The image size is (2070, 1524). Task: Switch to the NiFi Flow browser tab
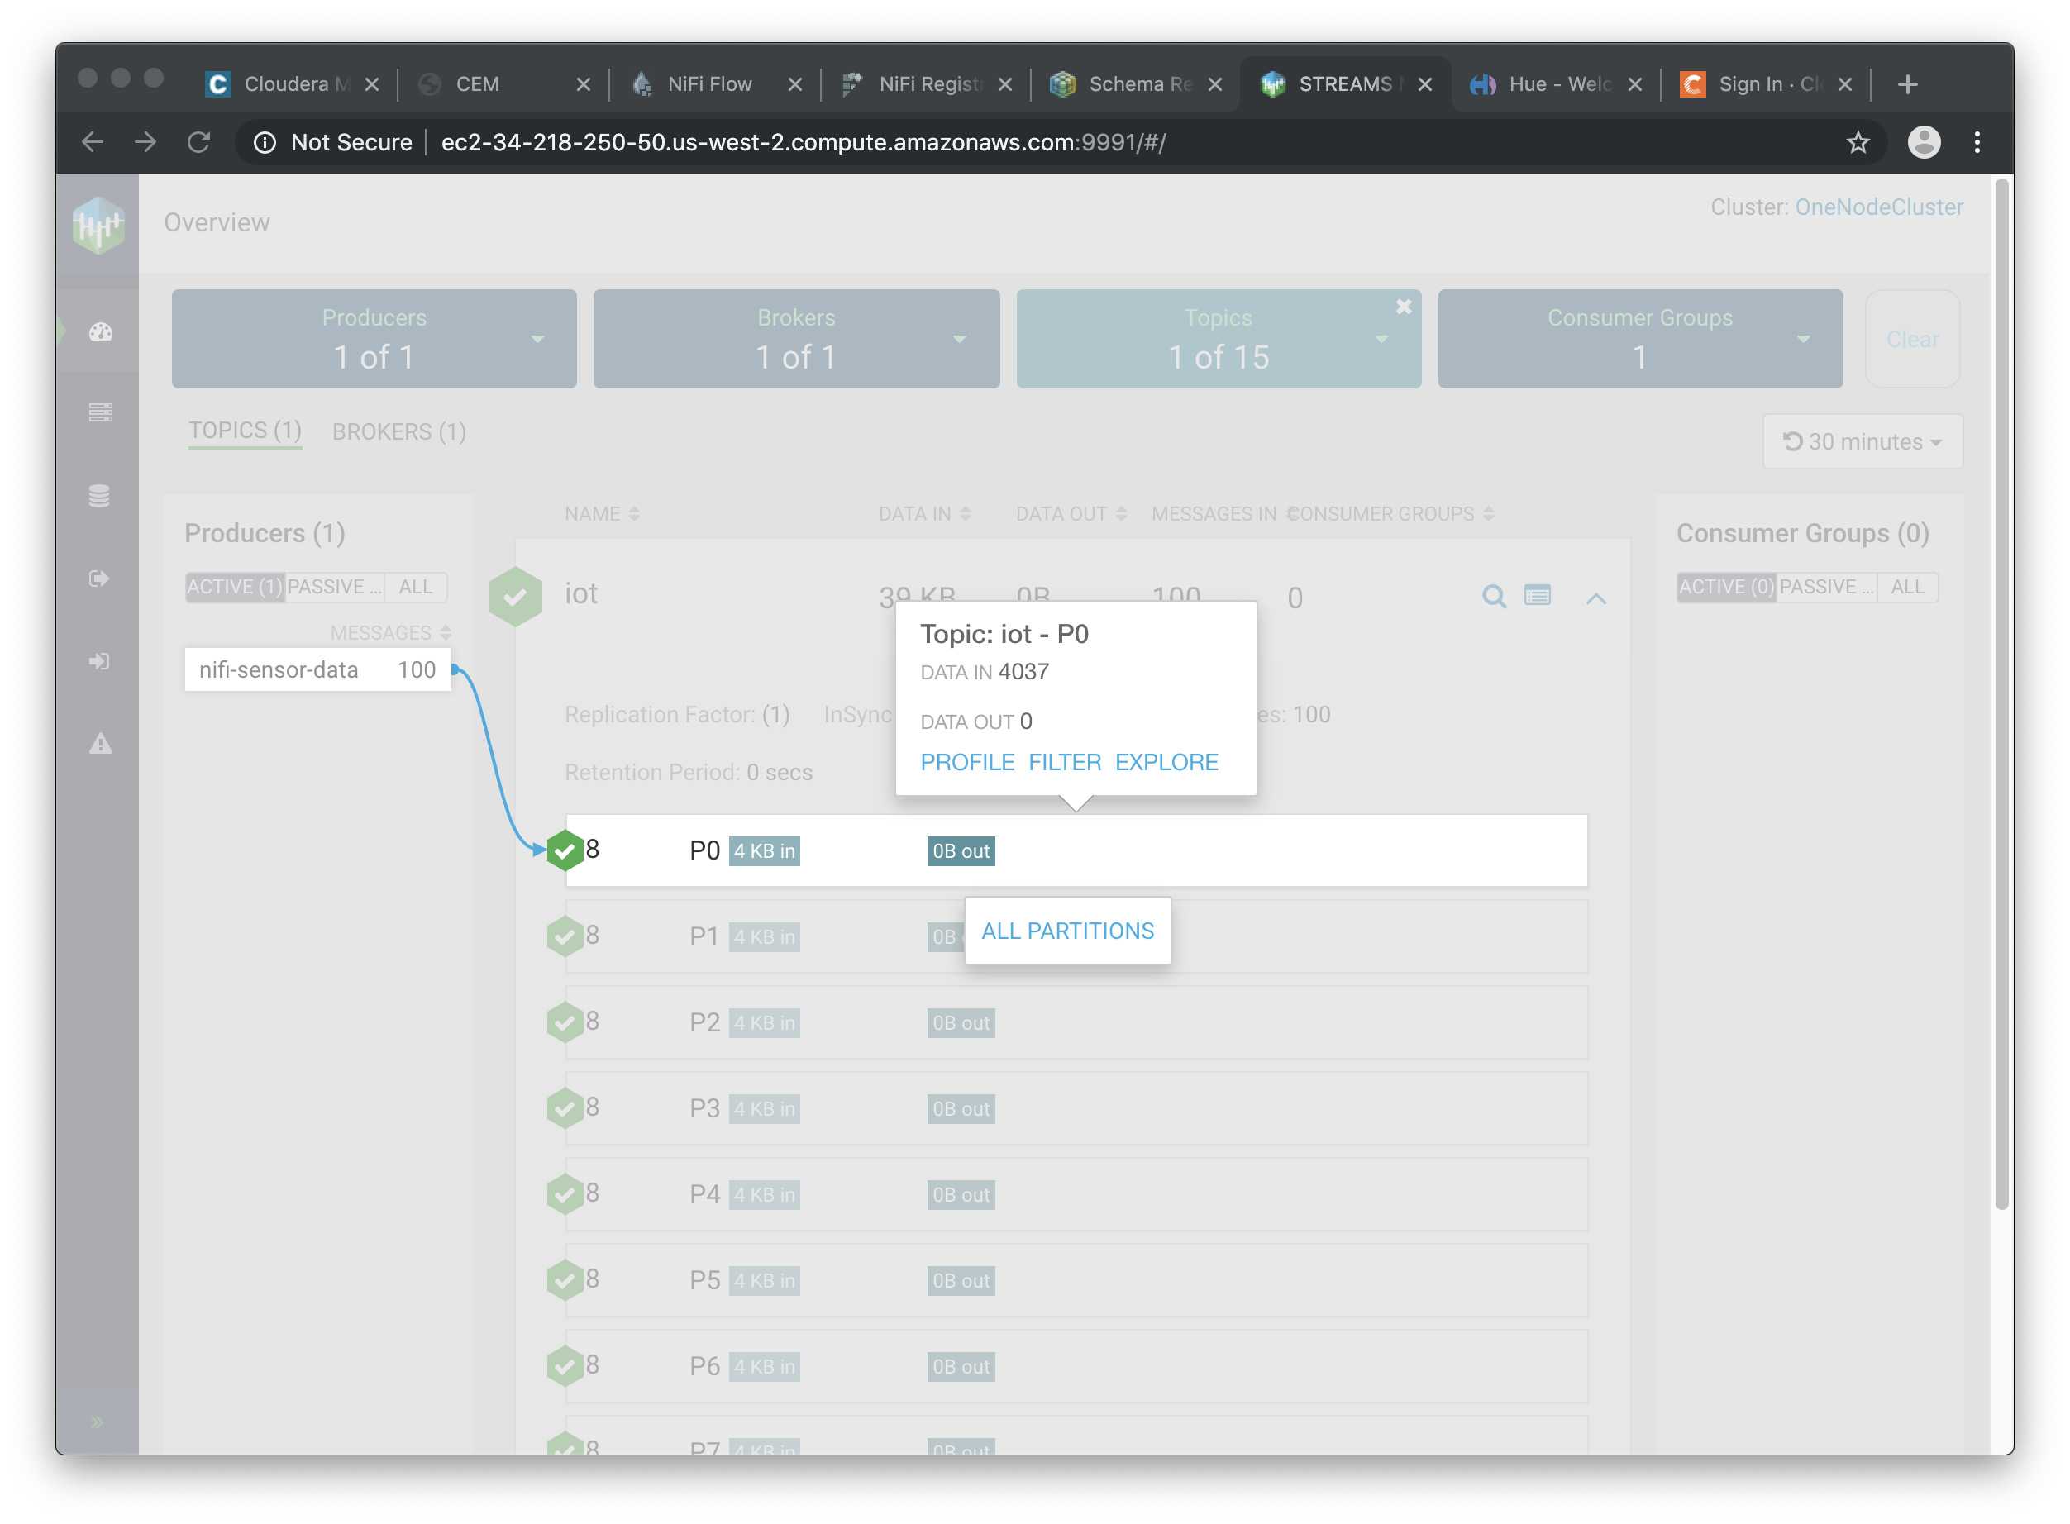click(x=708, y=84)
